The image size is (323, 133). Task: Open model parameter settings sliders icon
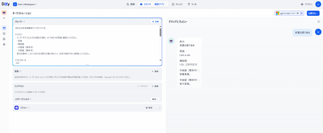click(302, 13)
